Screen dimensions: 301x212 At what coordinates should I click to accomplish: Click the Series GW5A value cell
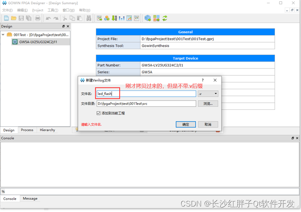click(x=207, y=72)
